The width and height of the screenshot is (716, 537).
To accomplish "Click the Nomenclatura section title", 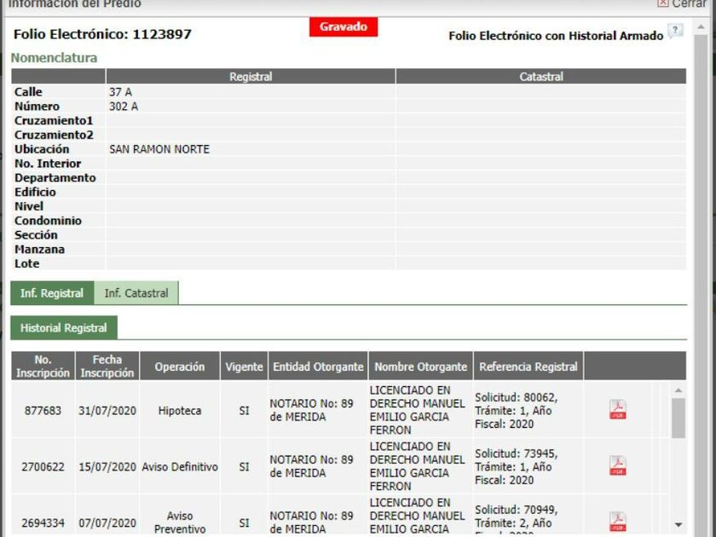I will coord(54,58).
